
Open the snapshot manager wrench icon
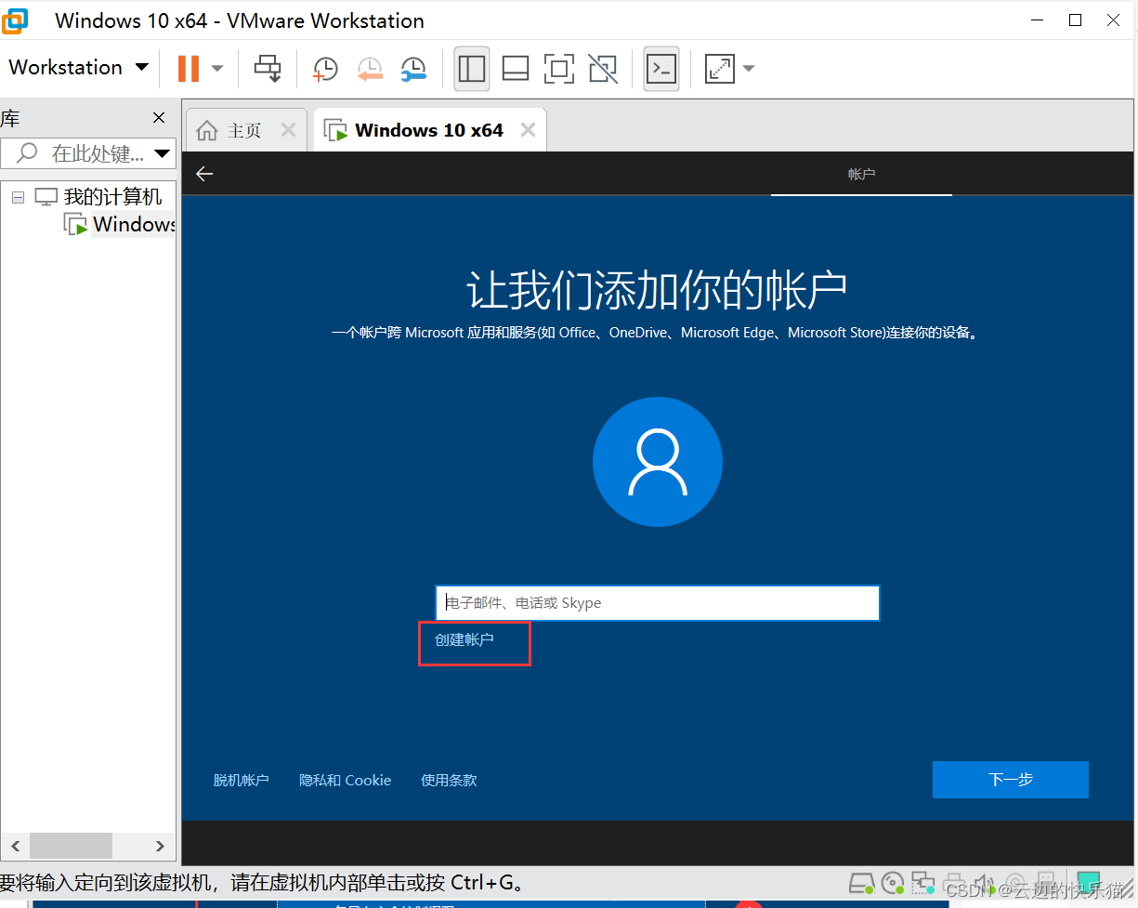[x=413, y=69]
